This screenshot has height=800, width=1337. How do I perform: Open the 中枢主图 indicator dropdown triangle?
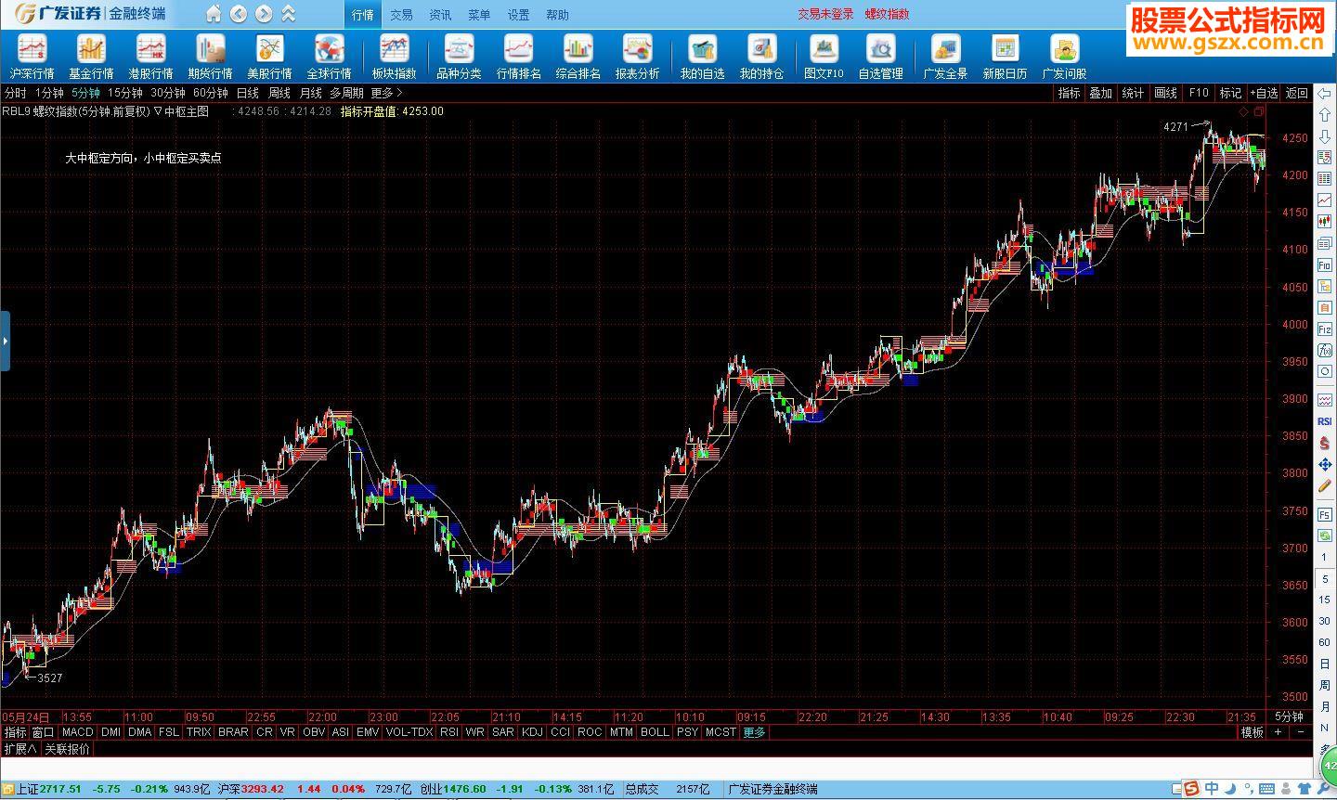[x=158, y=111]
